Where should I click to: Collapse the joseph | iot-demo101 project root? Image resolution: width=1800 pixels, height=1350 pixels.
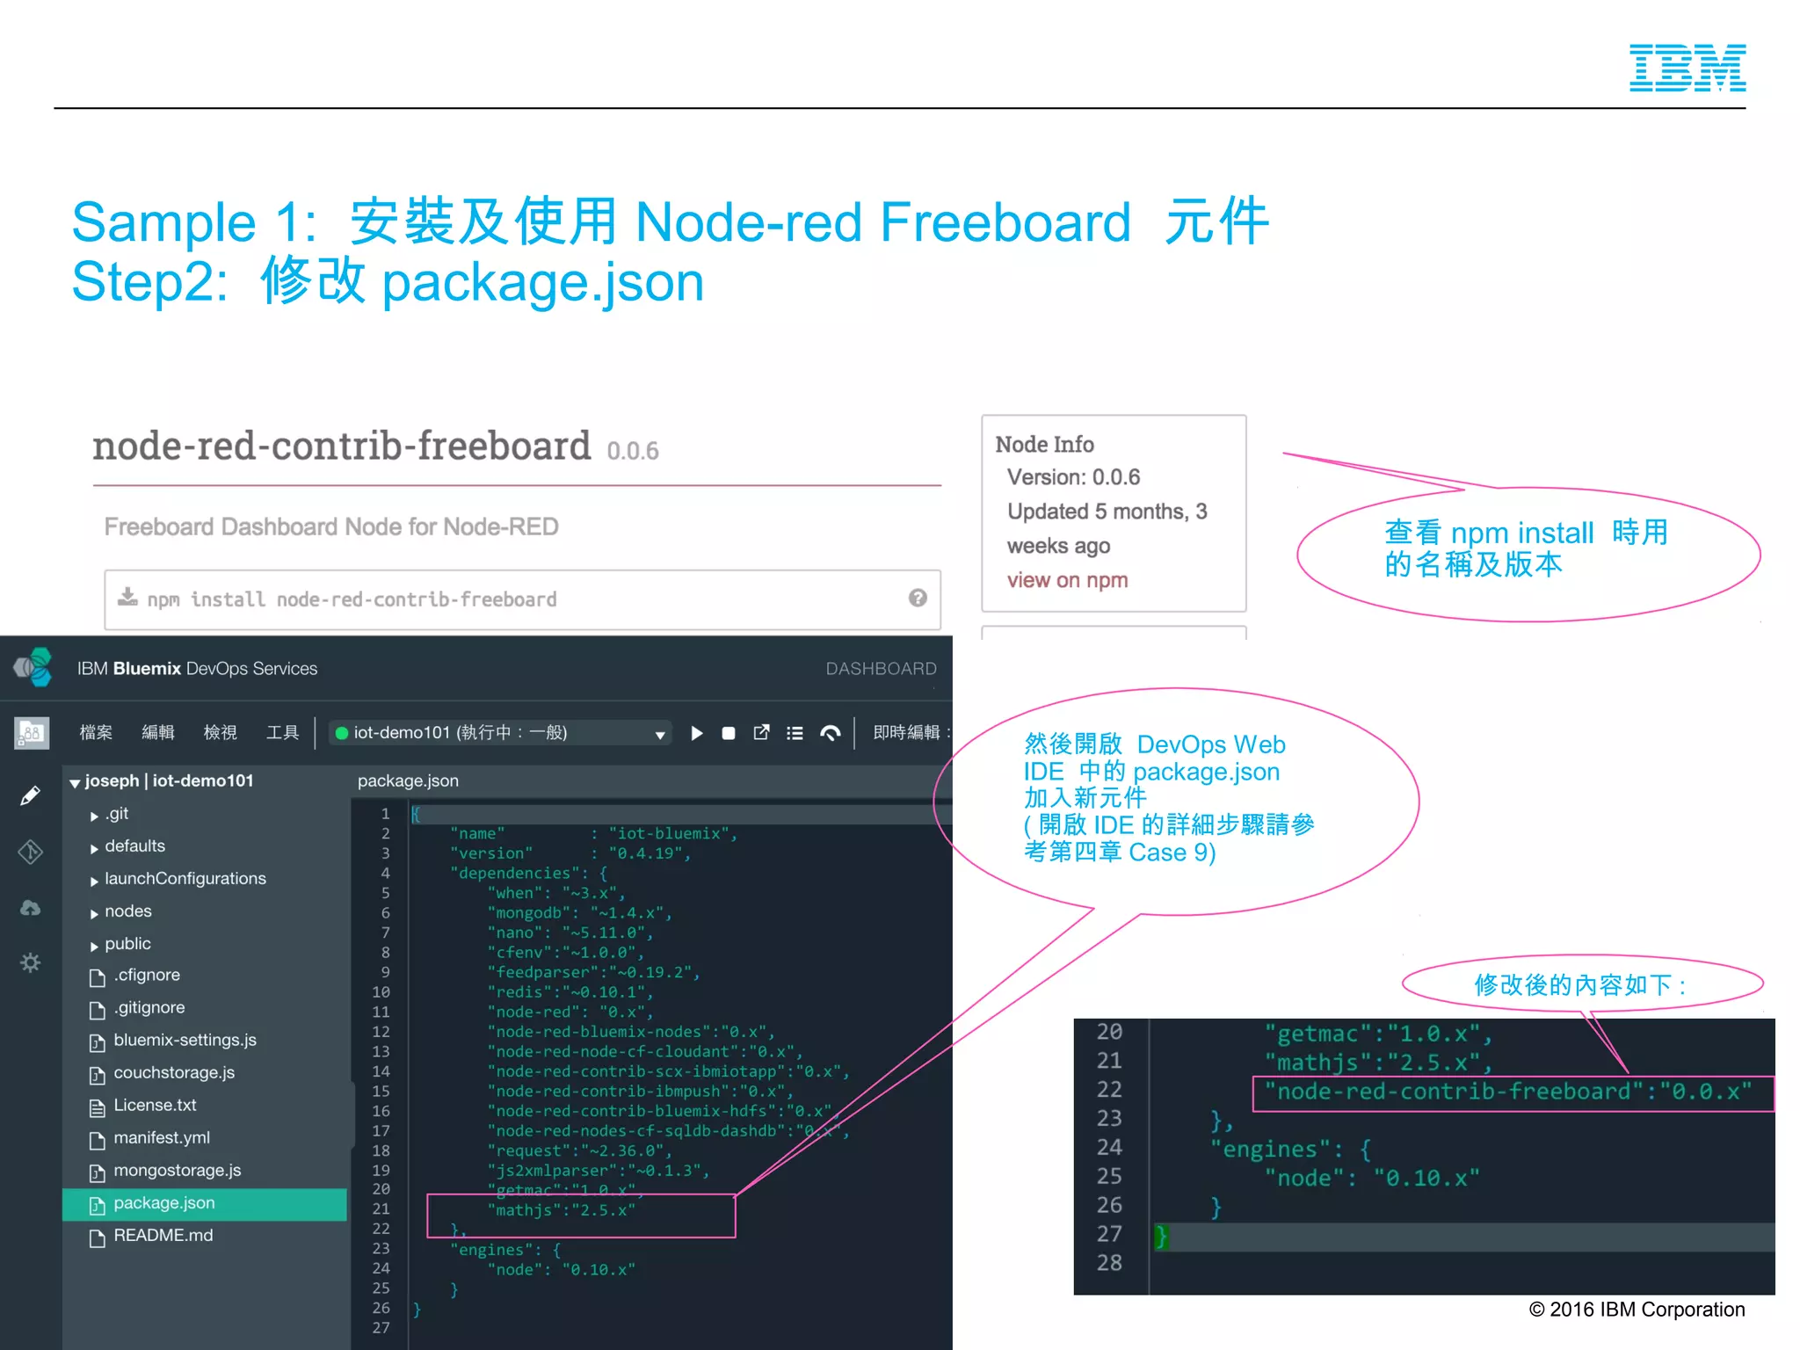tap(75, 782)
